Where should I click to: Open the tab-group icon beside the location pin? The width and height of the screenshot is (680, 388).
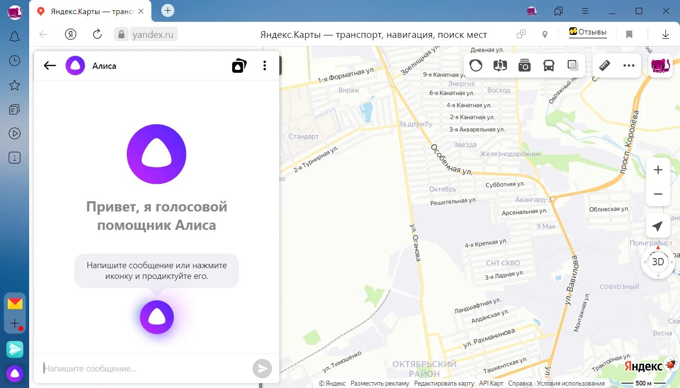click(521, 34)
